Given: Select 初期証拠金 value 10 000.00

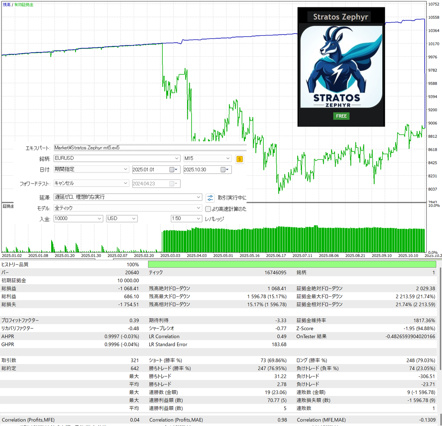Looking at the screenshot, I should pos(128,280).
